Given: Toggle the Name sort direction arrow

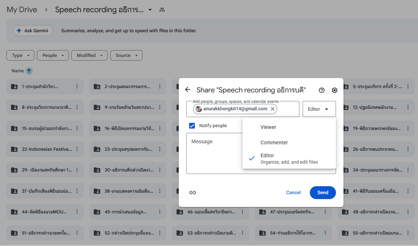Looking at the screenshot, I should point(29,71).
